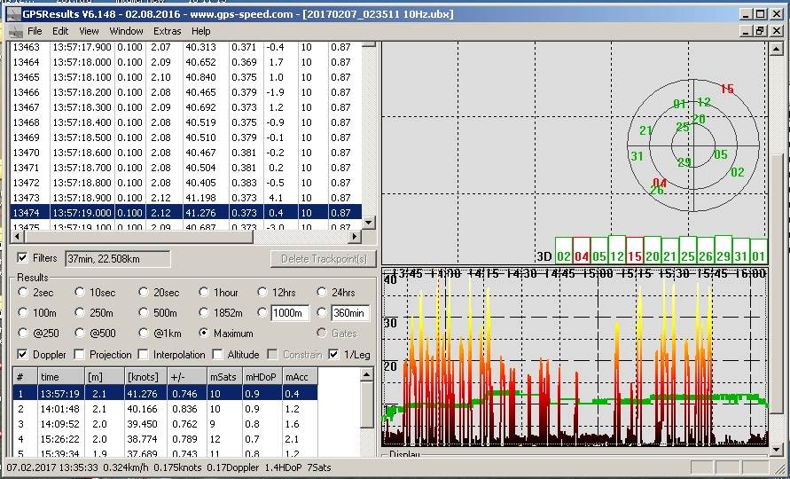The width and height of the screenshot is (790, 479).
Task: Click the document icon left of File menu
Action: click(x=16, y=31)
